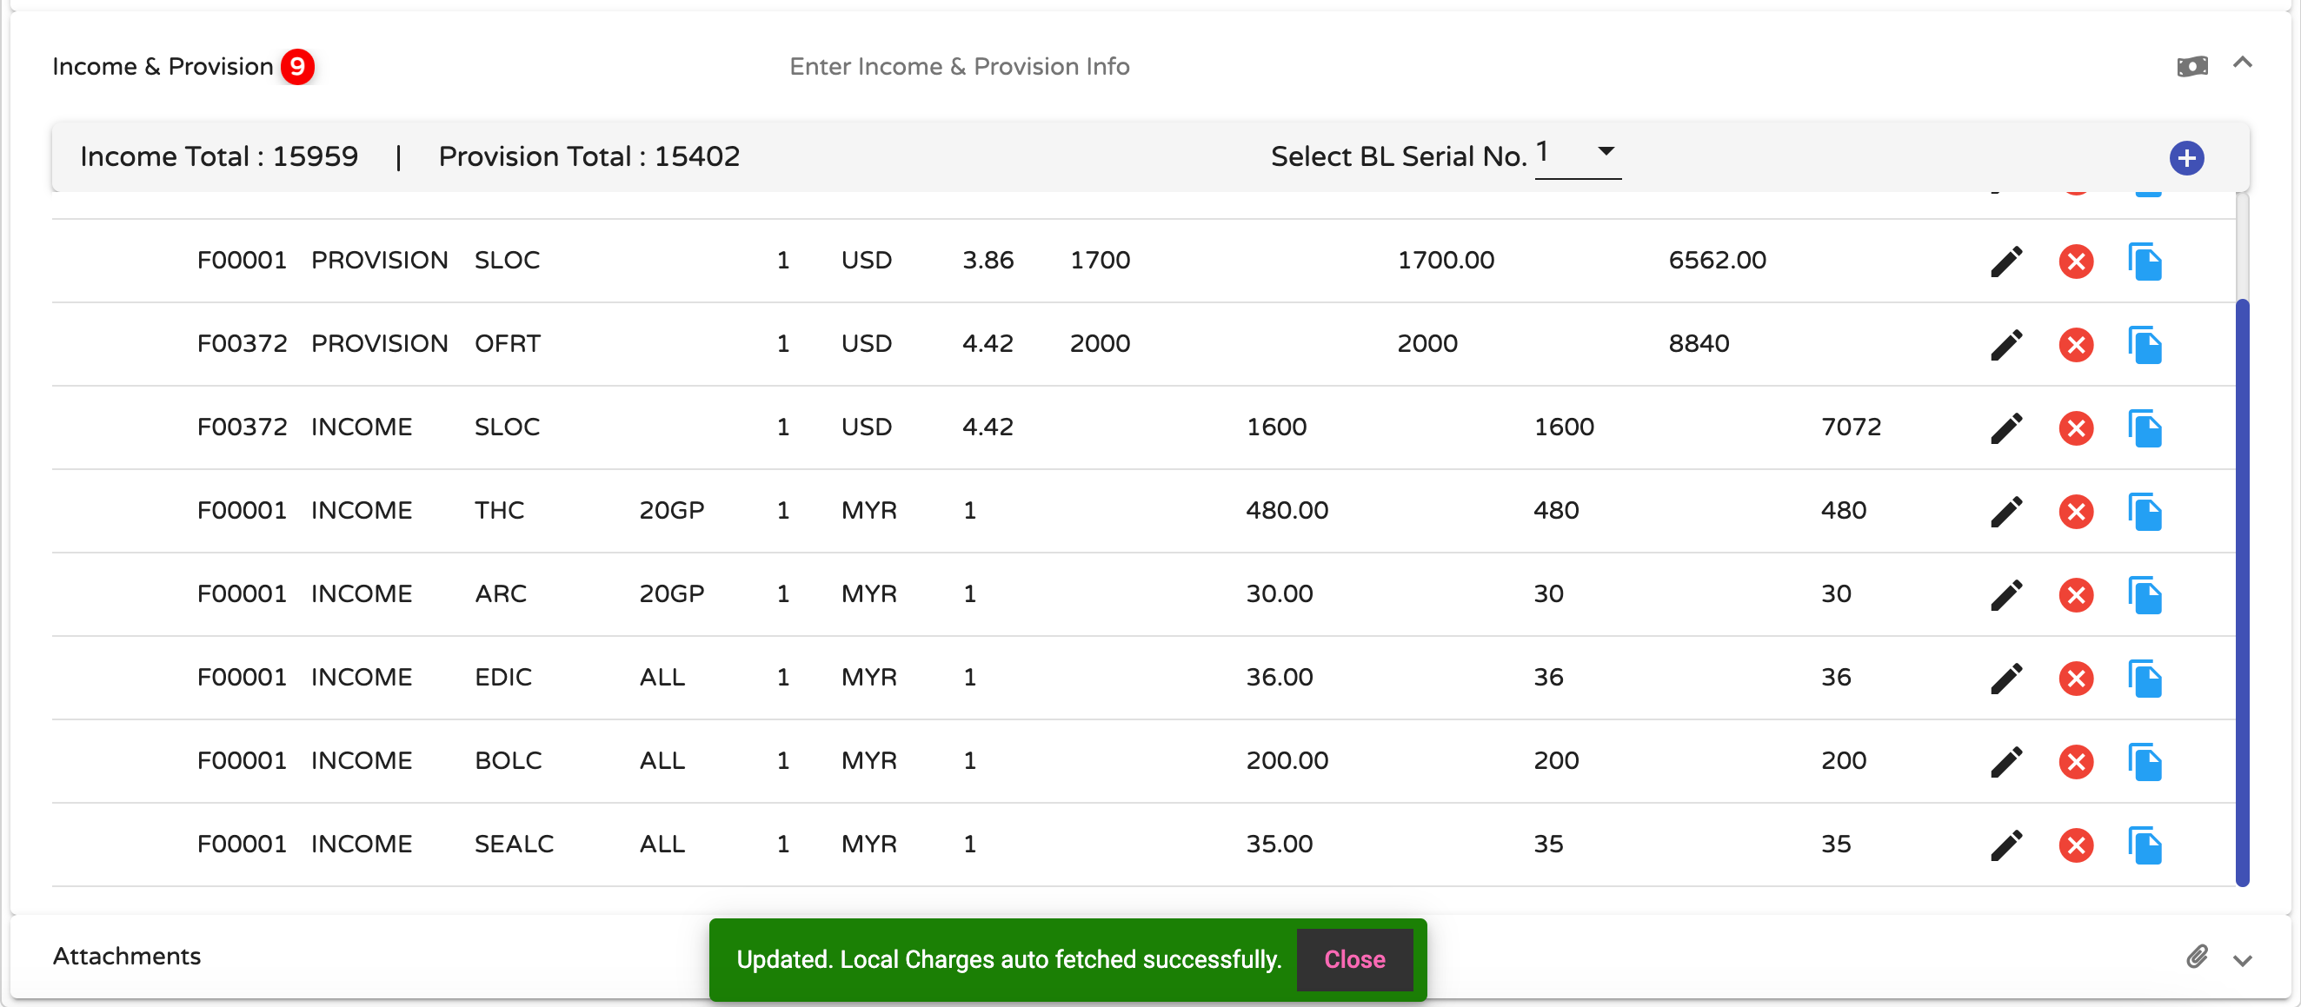Edit the INCOME SLOC row

click(2006, 428)
